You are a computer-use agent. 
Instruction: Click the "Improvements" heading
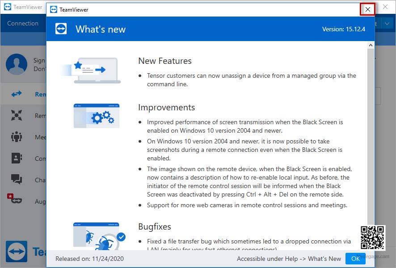pos(166,107)
